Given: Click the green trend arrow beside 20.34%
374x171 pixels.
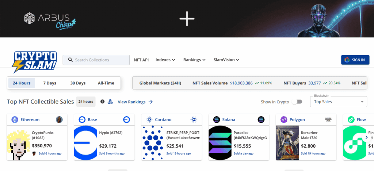Looking at the screenshot, I should tap(325, 83).
